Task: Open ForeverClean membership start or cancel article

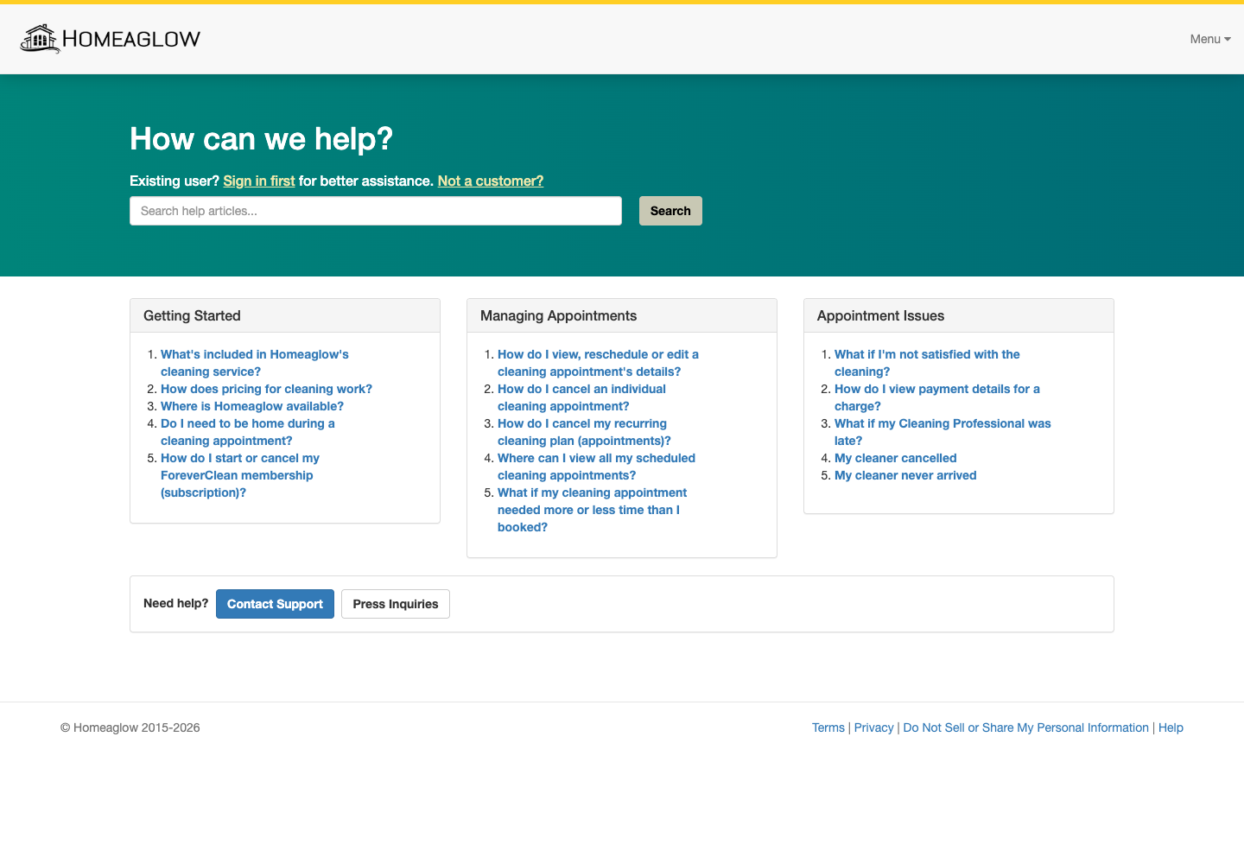Action: coord(240,475)
